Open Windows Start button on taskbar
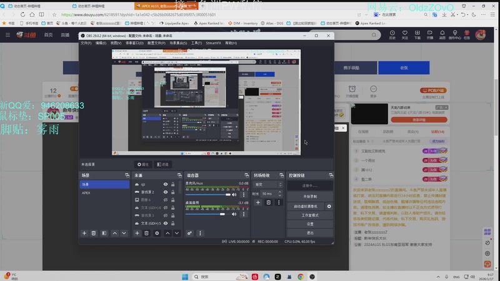This screenshot has height=281, width=500. pos(185,277)
